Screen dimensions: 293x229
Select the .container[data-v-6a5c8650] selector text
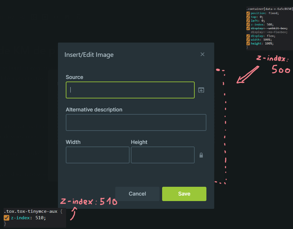269,9
